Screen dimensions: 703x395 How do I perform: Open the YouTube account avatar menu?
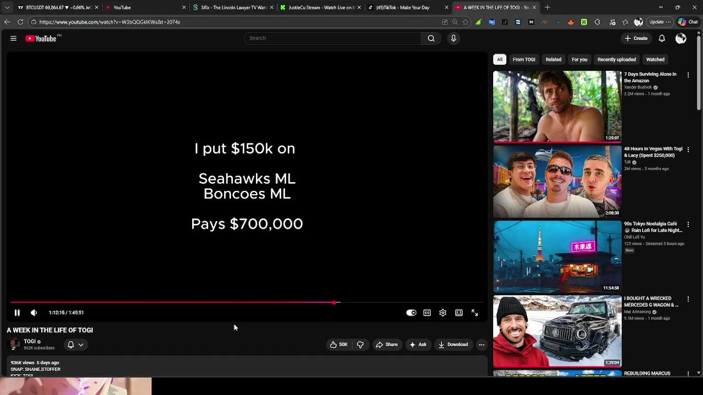[x=681, y=38]
